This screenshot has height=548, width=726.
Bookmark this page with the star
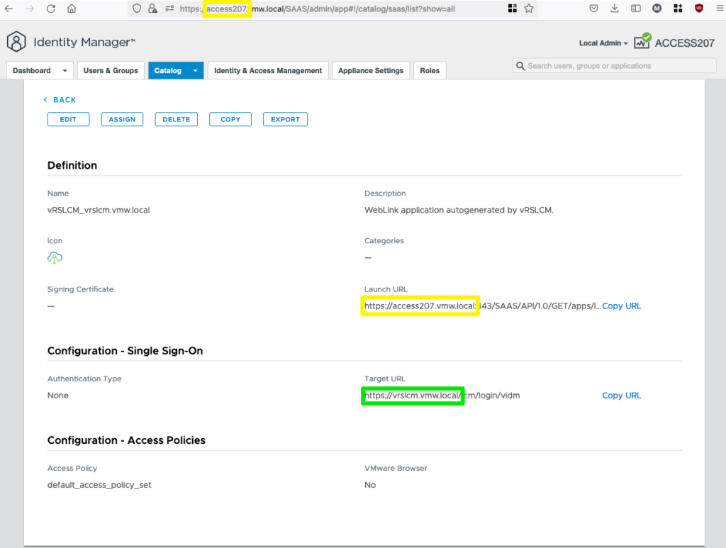point(529,9)
